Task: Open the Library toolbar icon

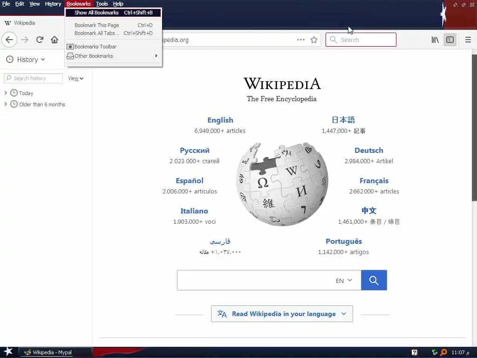Action: click(435, 40)
